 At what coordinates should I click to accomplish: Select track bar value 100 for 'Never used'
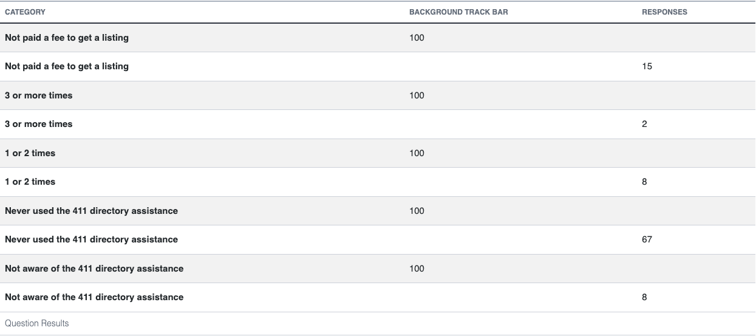point(417,211)
